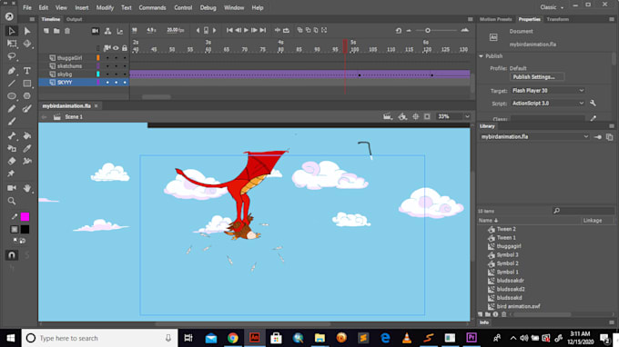
Task: Select the Selection (black arrow) tool
Action: 12,31
